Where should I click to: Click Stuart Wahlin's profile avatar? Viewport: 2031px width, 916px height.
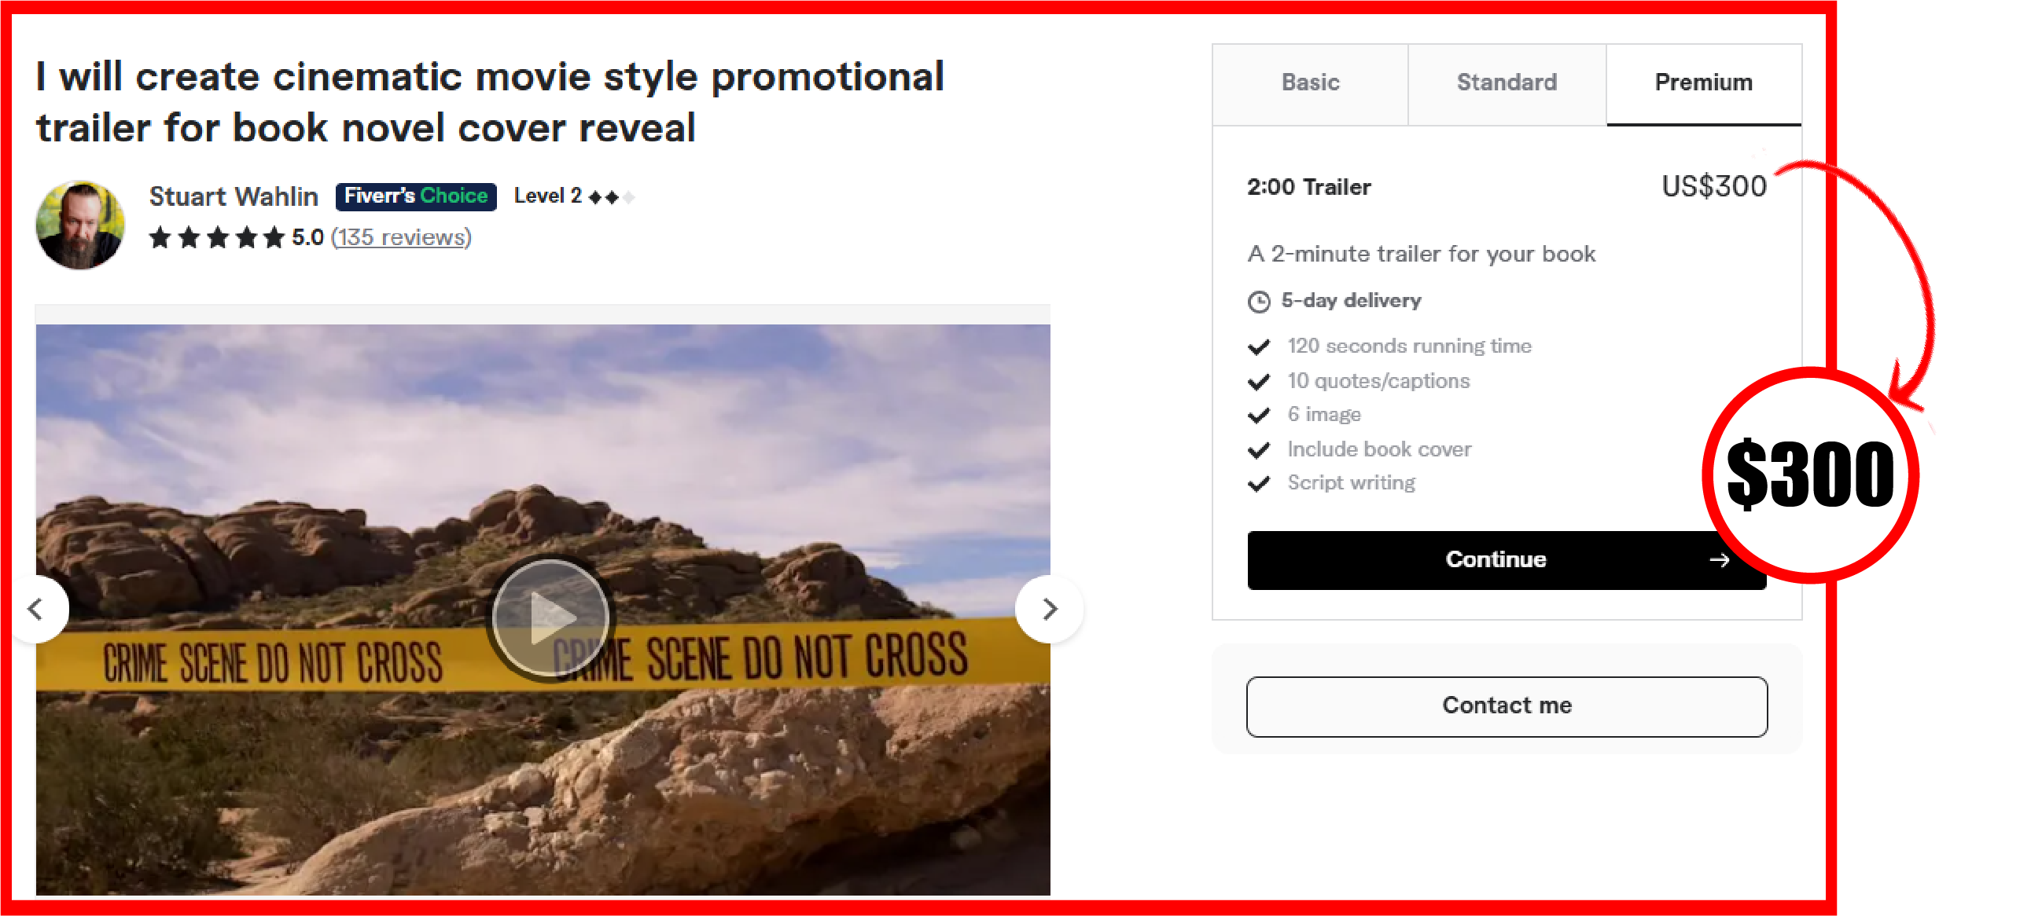[79, 225]
